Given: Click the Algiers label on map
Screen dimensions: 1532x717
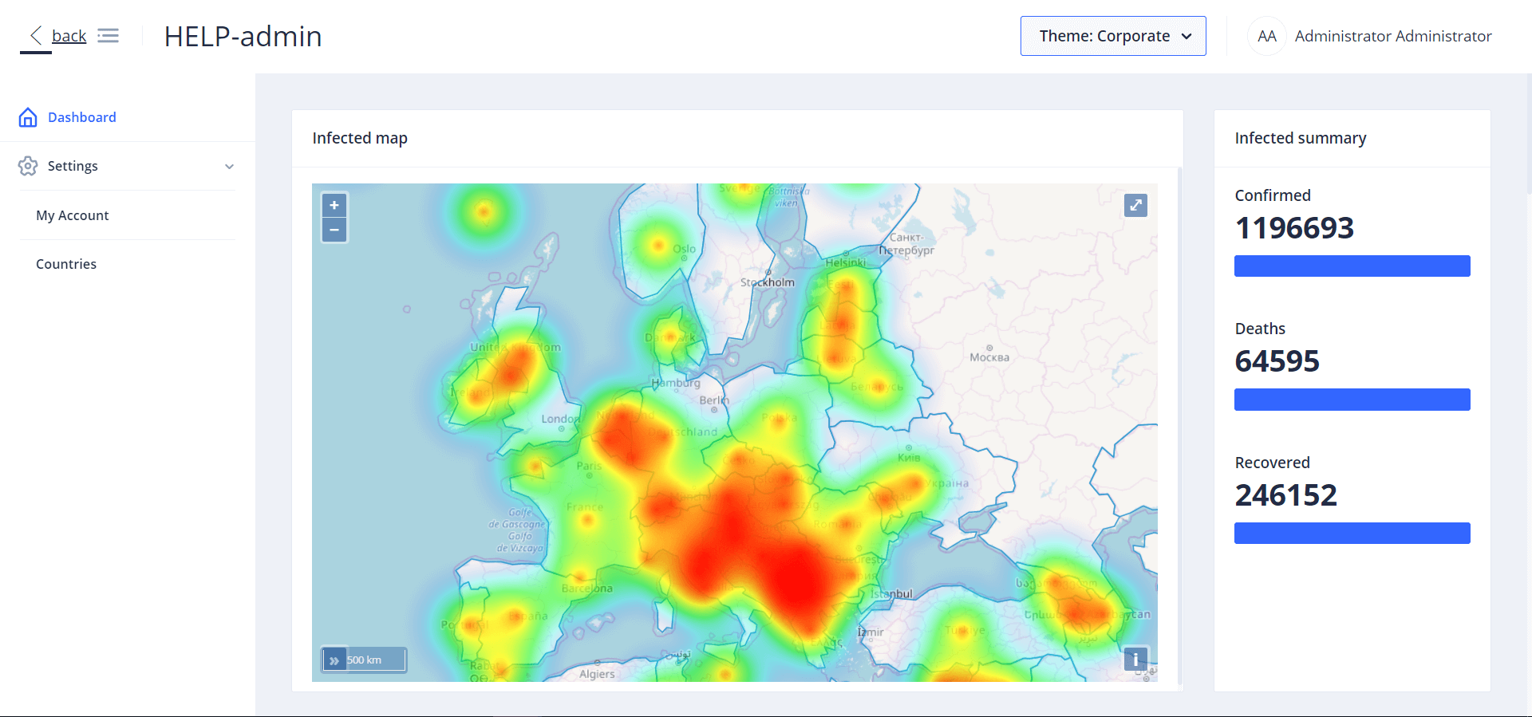Looking at the screenshot, I should (597, 674).
